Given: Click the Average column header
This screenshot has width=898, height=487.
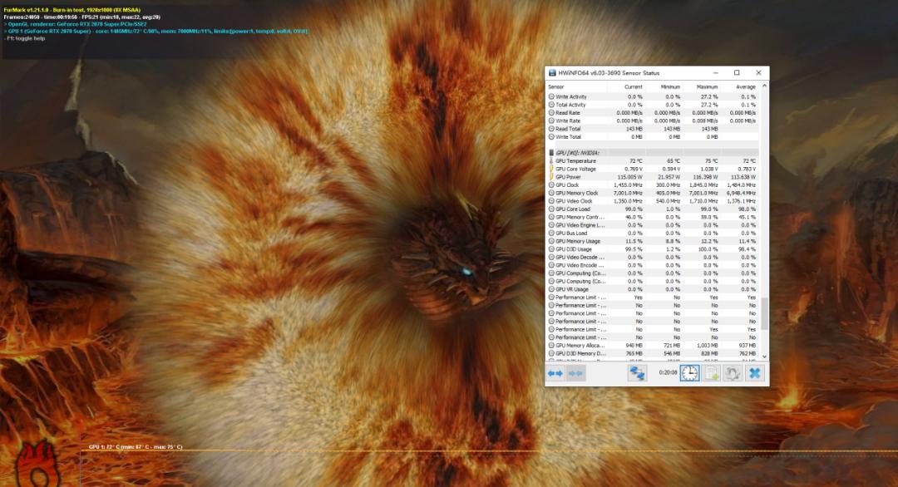Looking at the screenshot, I should pos(746,86).
